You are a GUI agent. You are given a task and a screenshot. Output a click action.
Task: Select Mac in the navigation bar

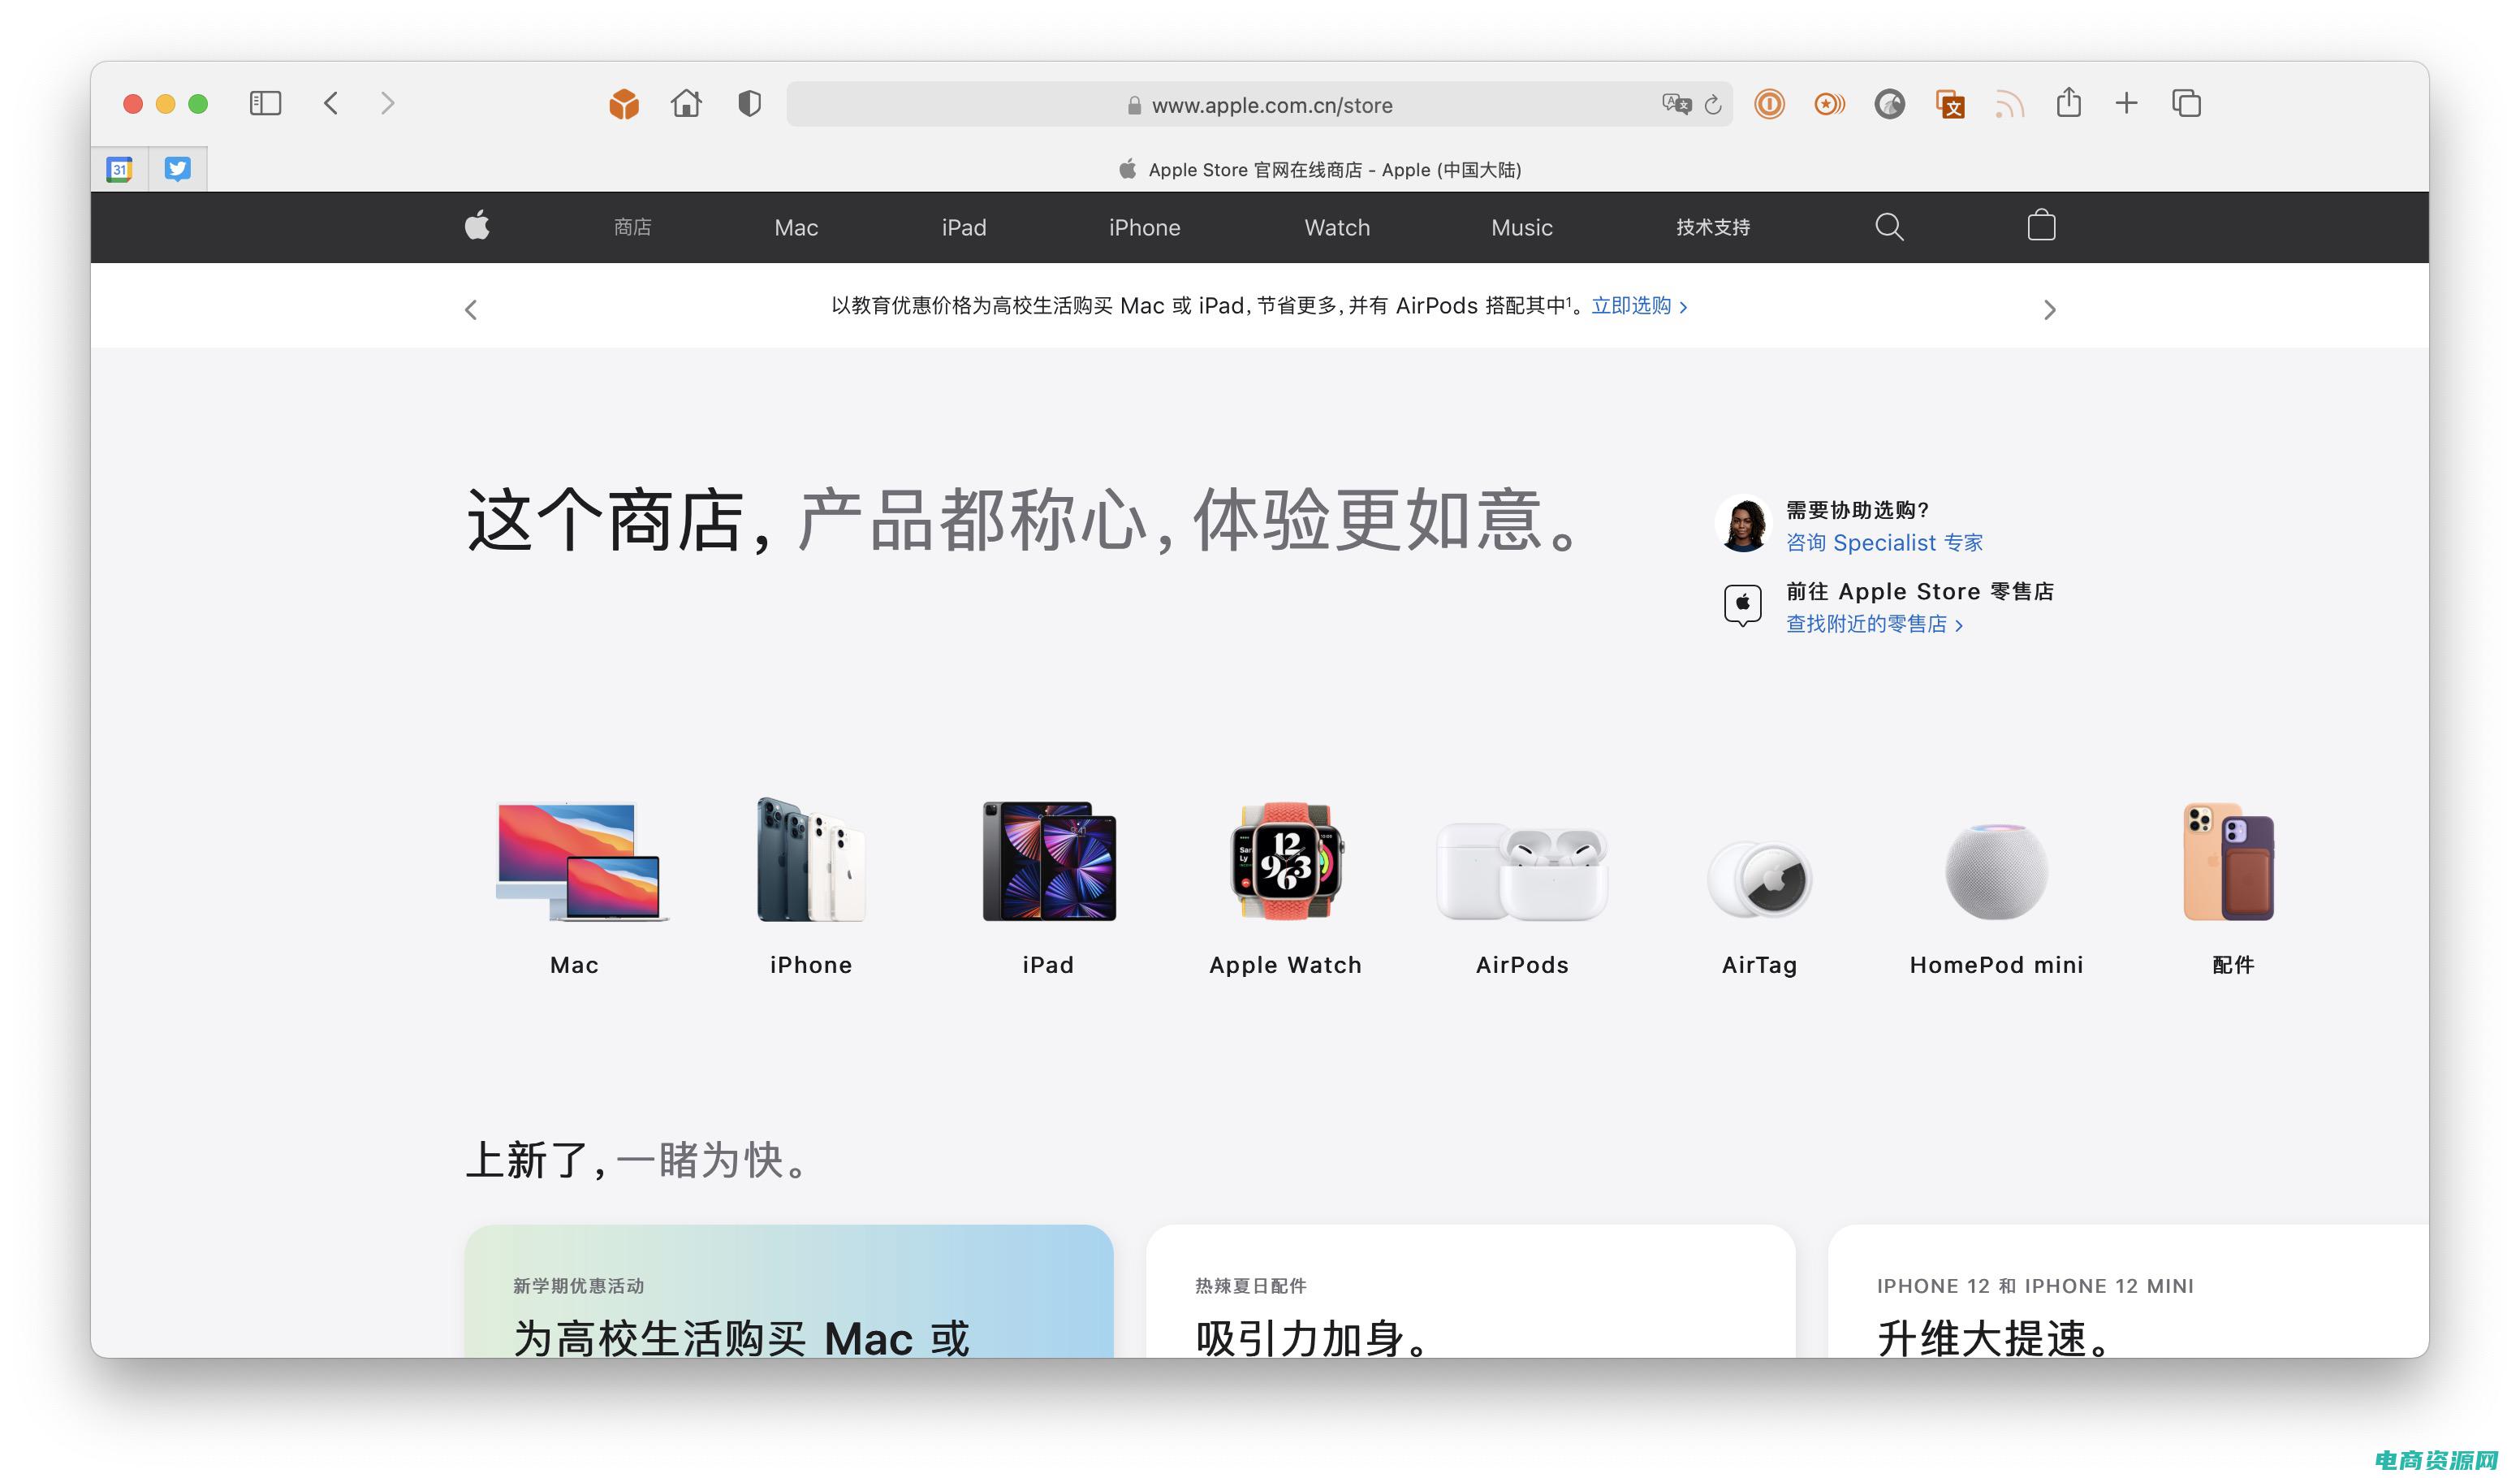coord(796,227)
